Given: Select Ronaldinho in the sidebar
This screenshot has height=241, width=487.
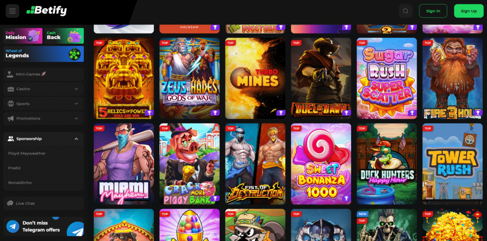Looking at the screenshot, I should click(x=20, y=183).
